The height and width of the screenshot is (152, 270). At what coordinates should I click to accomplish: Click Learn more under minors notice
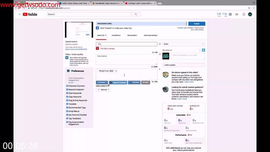click(x=189, y=82)
